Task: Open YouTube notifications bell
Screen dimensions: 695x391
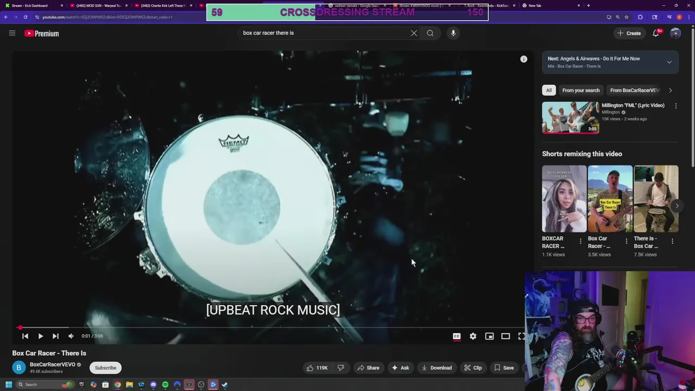Action: coord(656,33)
